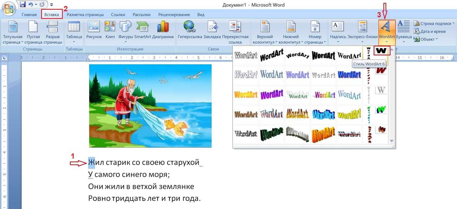Insert a SmartArt graphic
This screenshot has width=457, height=209.
[x=143, y=30]
